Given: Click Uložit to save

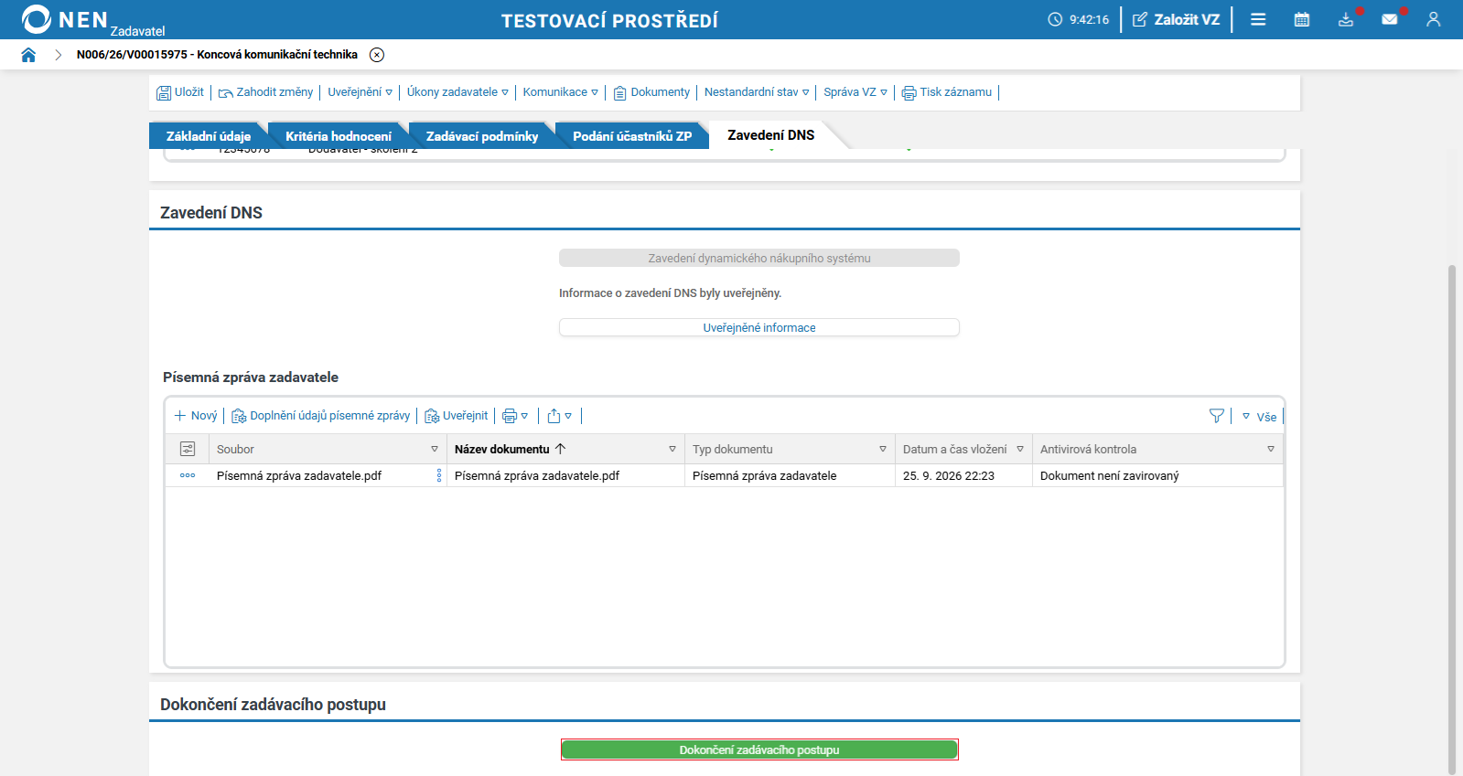Looking at the screenshot, I should pos(180,92).
